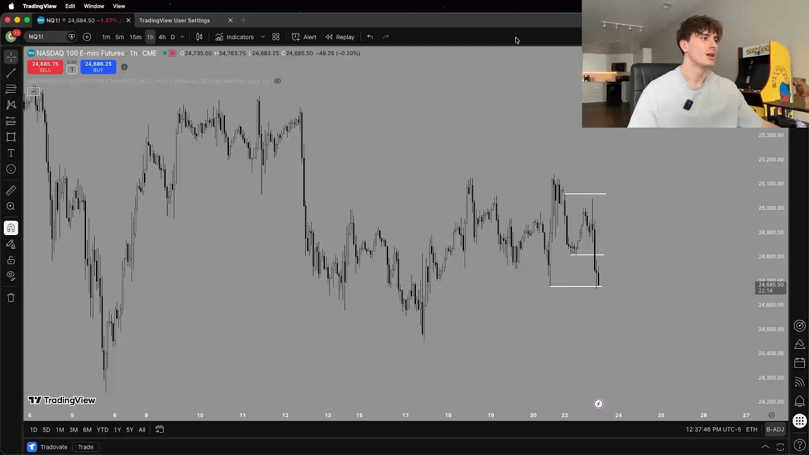
Task: Undo the last chart action
Action: point(370,37)
